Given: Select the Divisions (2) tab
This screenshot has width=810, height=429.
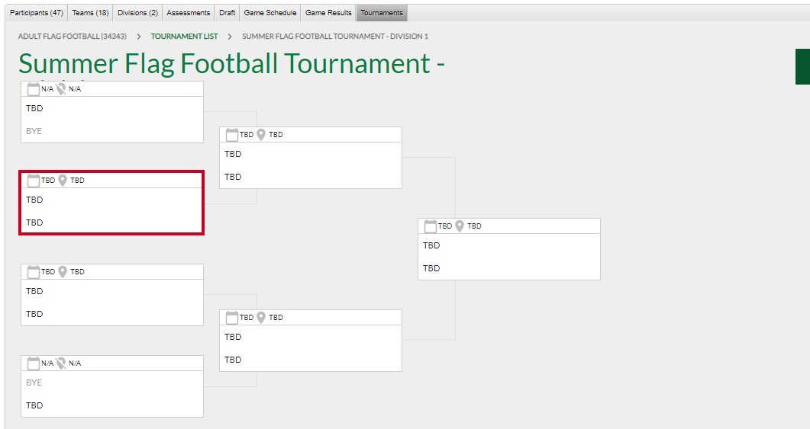Looking at the screenshot, I should point(137,13).
